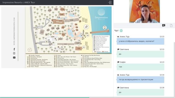Click the Impressive logo on the map

point(101,14)
